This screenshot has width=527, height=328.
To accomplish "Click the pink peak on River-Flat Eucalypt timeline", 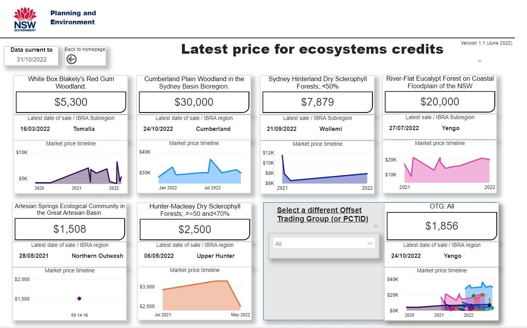I will 413,156.
